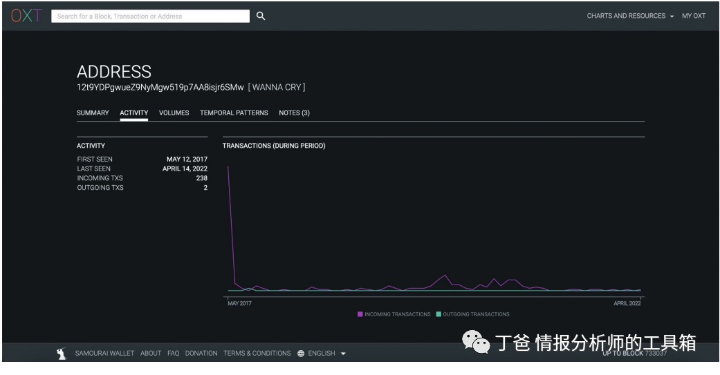Screen dimensions: 720x375
Task: Open the Volumes tab
Action: 174,113
